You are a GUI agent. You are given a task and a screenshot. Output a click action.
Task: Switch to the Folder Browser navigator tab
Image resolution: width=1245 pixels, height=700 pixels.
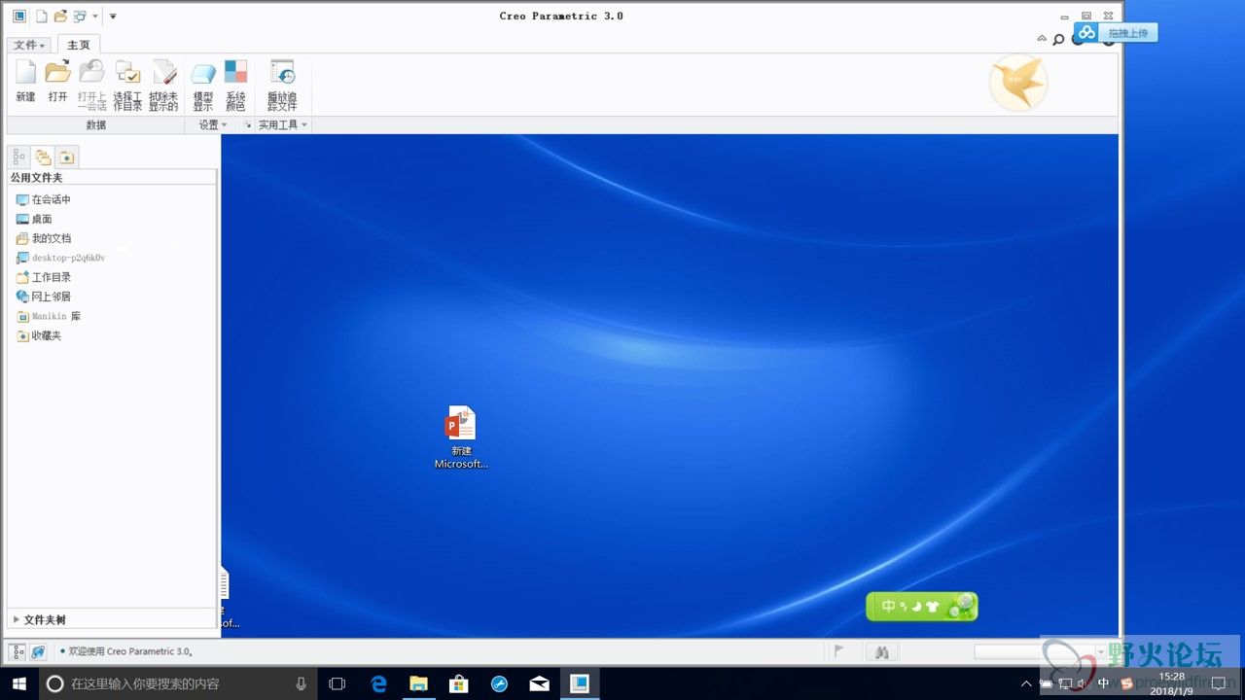(43, 157)
